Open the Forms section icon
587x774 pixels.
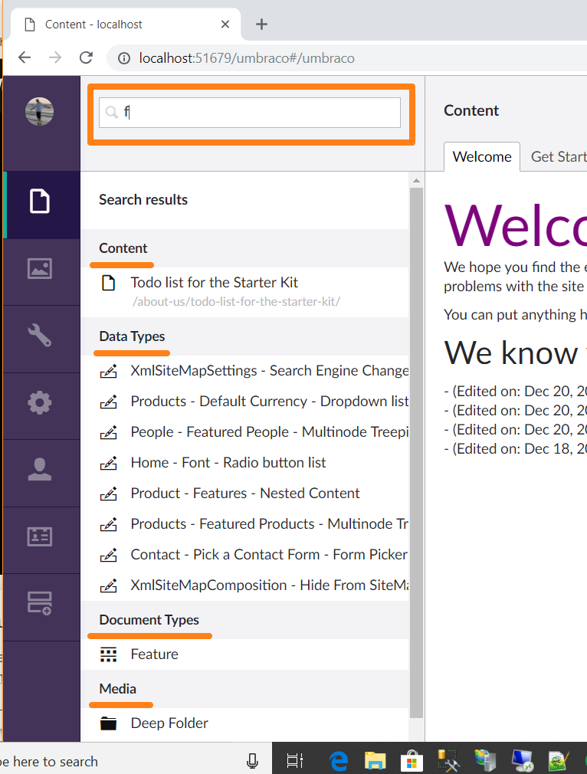[x=40, y=603]
